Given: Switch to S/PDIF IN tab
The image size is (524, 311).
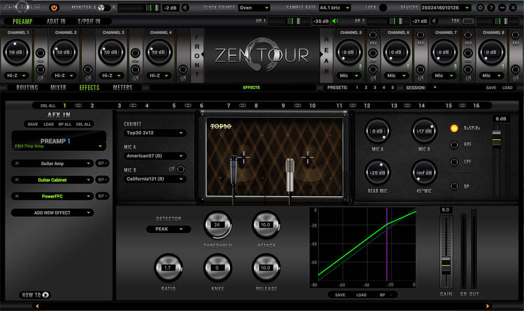Looking at the screenshot, I should (89, 21).
